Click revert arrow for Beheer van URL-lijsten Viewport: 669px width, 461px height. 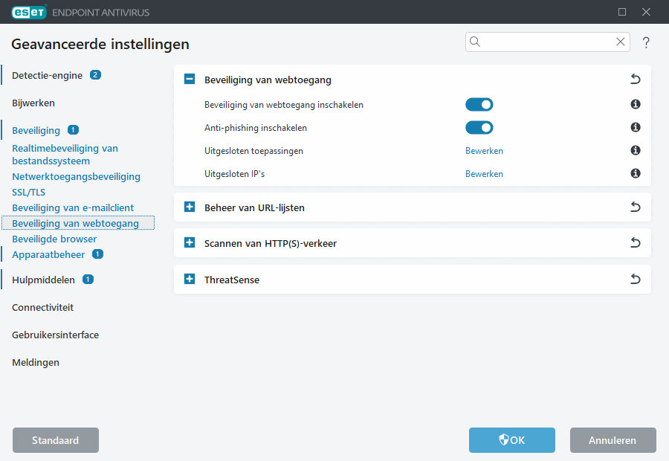pos(635,207)
